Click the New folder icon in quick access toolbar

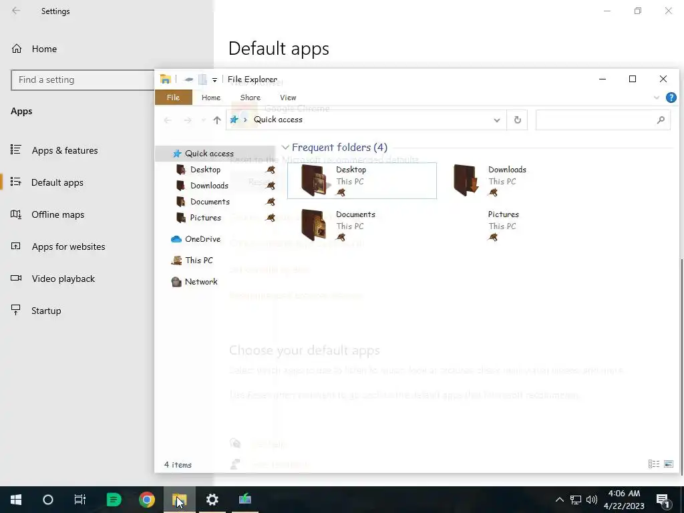click(203, 79)
